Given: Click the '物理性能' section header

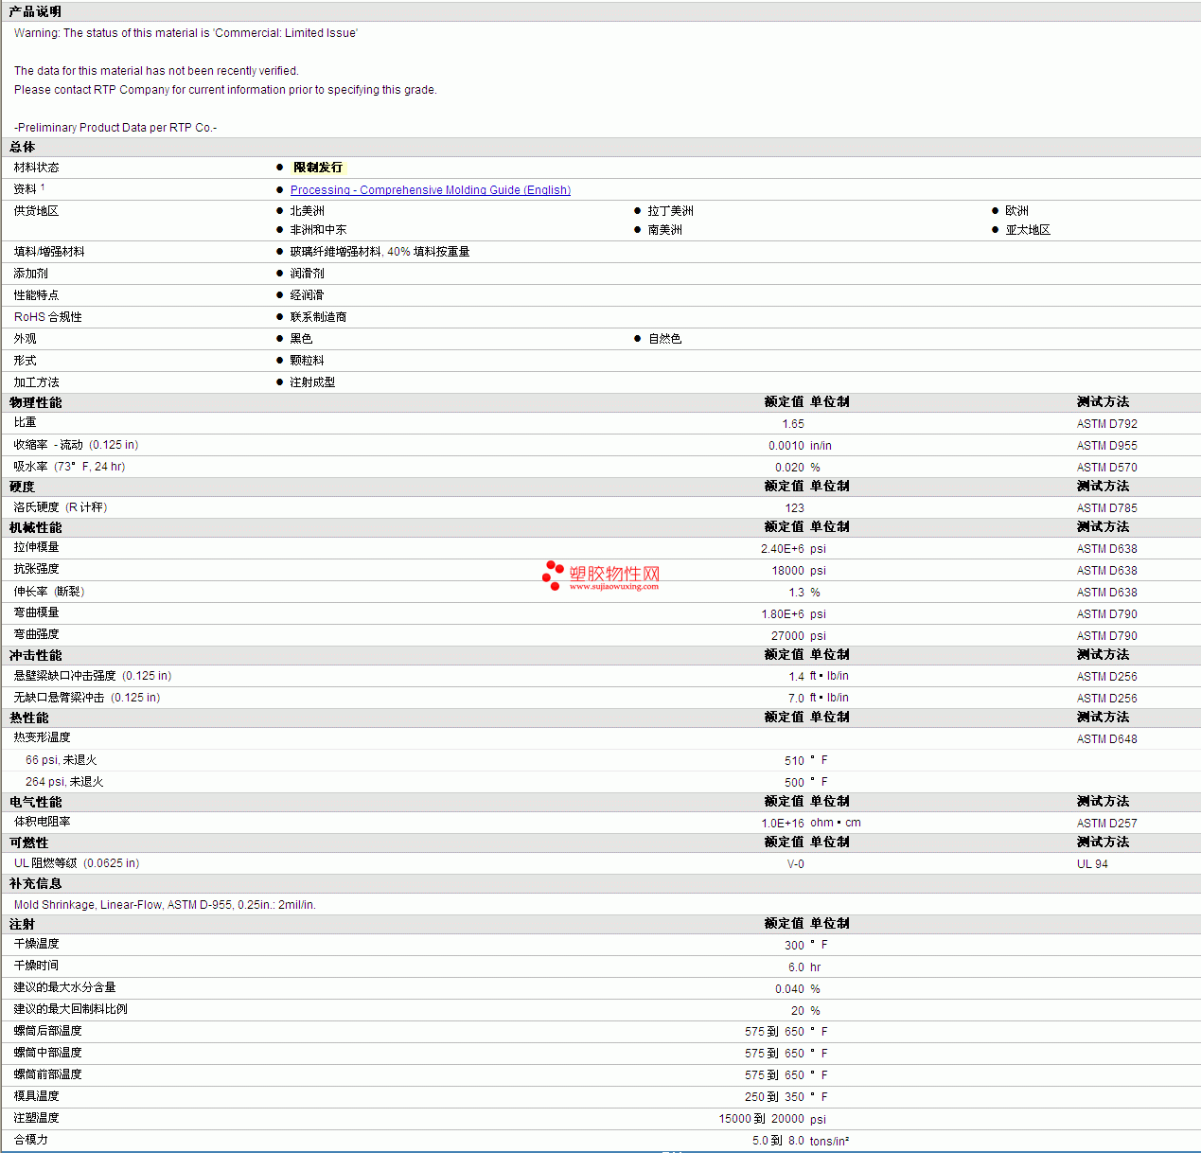Looking at the screenshot, I should click(35, 402).
